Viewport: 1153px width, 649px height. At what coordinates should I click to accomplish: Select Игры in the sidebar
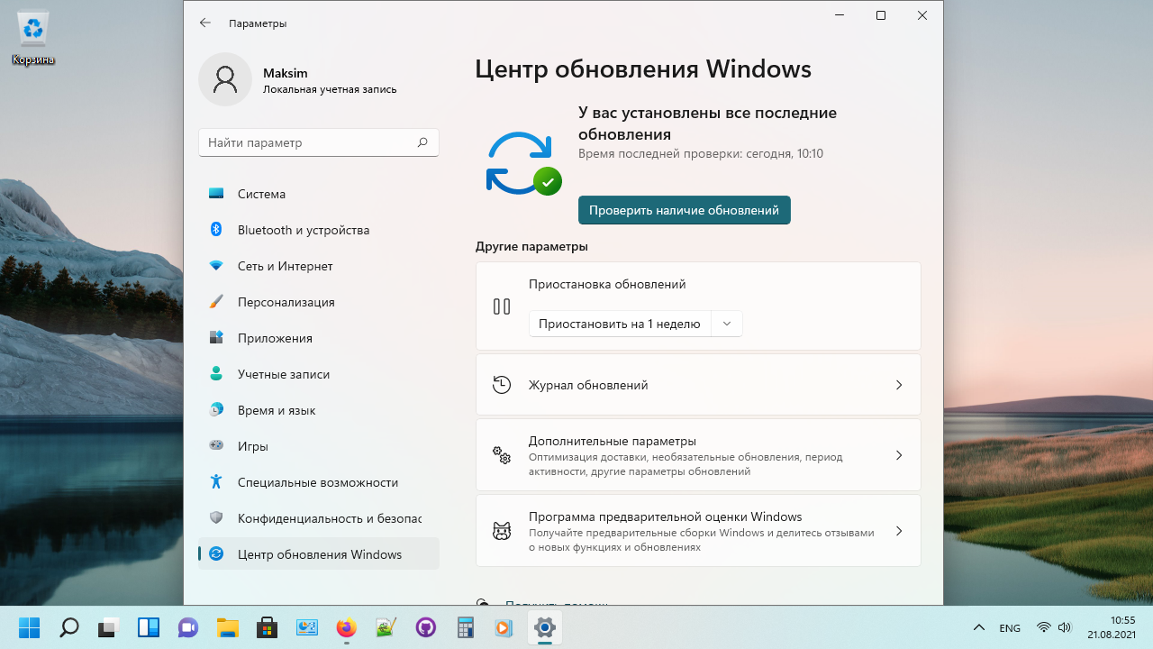point(319,446)
